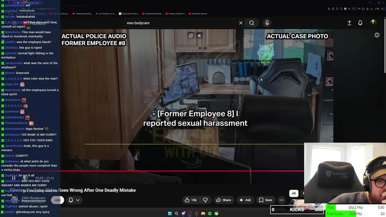Bookmark page with the heart icon

[x=353, y=9]
